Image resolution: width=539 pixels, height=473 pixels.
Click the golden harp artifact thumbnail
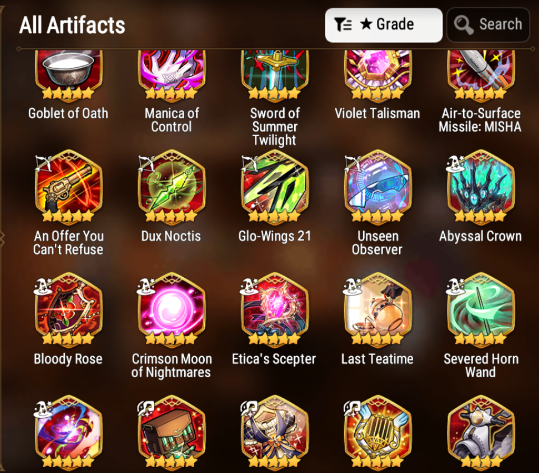(378, 432)
